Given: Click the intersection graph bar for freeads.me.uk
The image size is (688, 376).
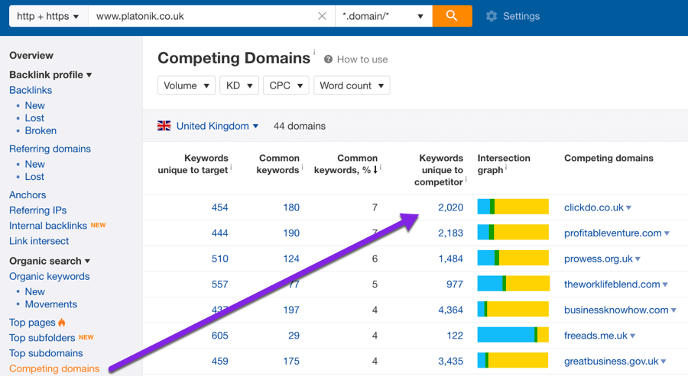Looking at the screenshot, I should (x=513, y=336).
